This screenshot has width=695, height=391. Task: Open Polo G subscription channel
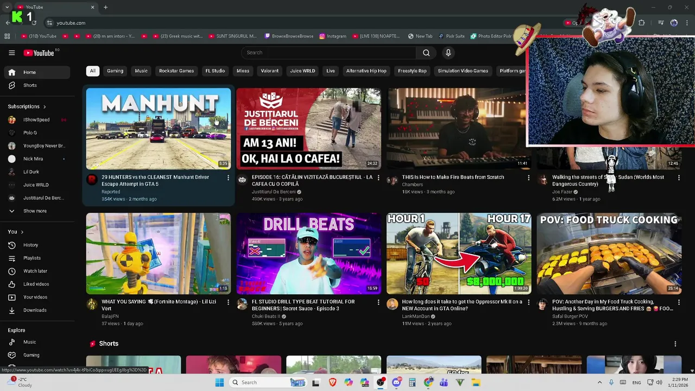[x=36, y=133]
